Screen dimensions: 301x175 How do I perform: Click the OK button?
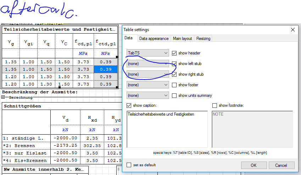253,165
